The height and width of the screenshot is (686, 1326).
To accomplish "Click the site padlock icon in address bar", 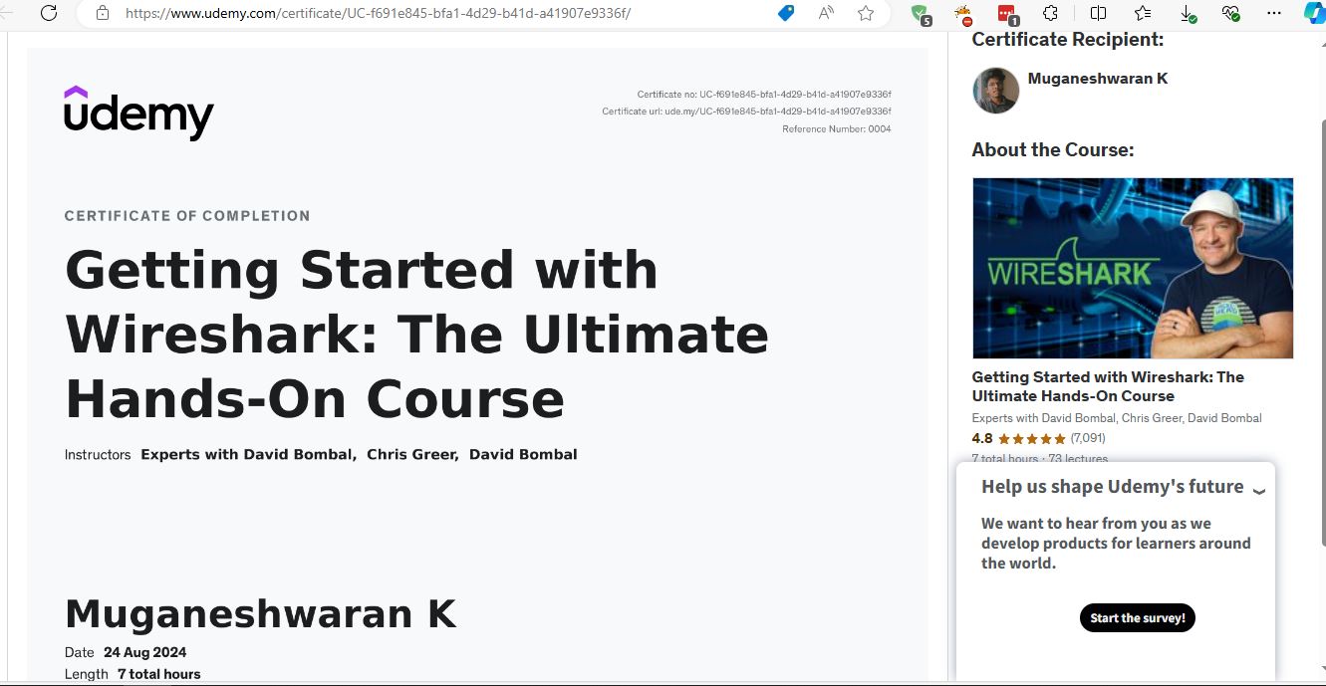I will 102,14.
